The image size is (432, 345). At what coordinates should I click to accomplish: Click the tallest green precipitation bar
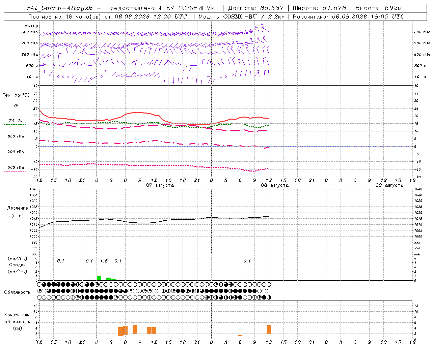pyautogui.click(x=99, y=278)
